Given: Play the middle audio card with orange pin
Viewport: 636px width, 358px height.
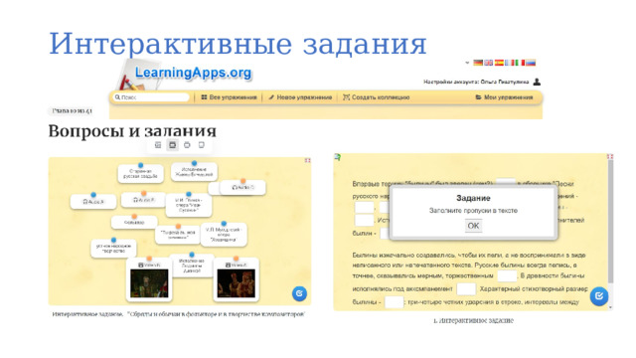Looking at the screenshot, I should 143,200.
